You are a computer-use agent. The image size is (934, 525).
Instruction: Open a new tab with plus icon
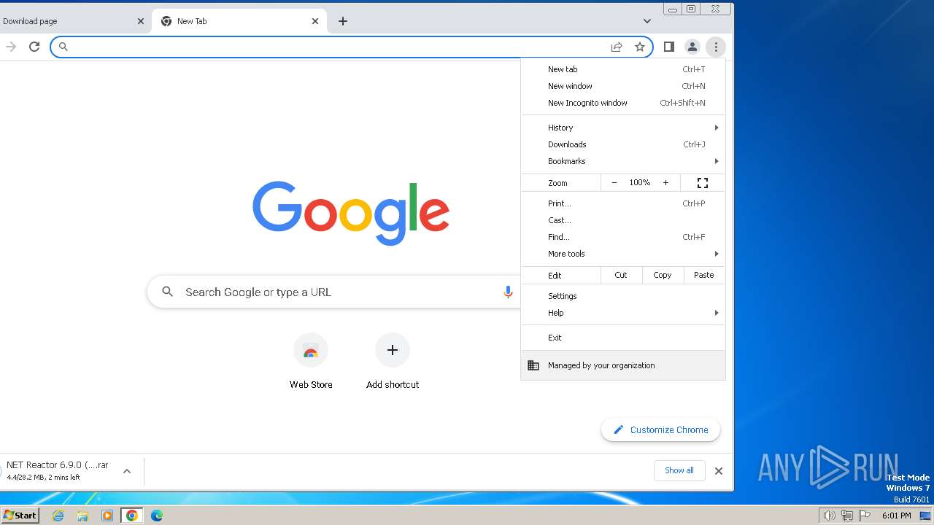[343, 21]
